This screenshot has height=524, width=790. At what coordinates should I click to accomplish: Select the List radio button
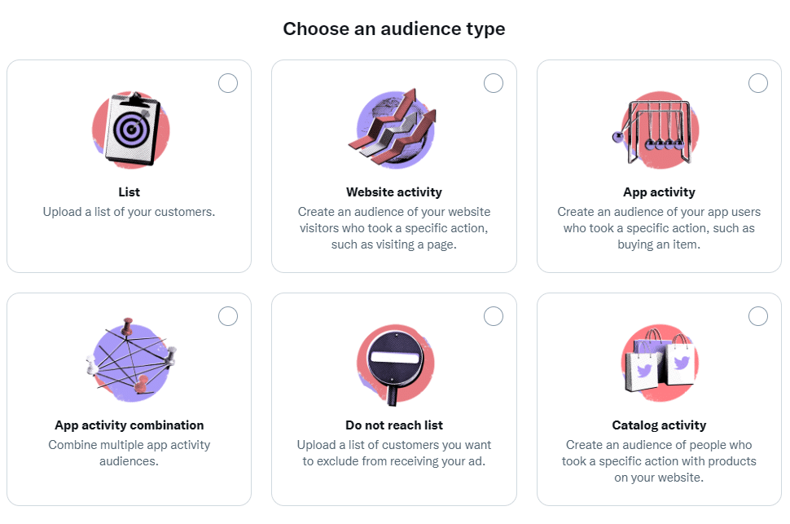[x=228, y=83]
